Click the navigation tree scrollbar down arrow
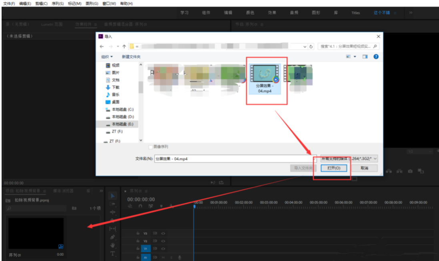This screenshot has height=261, width=439. click(141, 140)
